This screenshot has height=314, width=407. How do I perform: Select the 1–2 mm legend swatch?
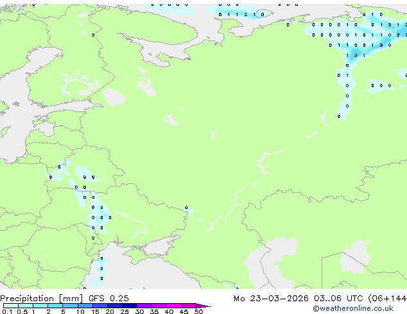click(40, 306)
